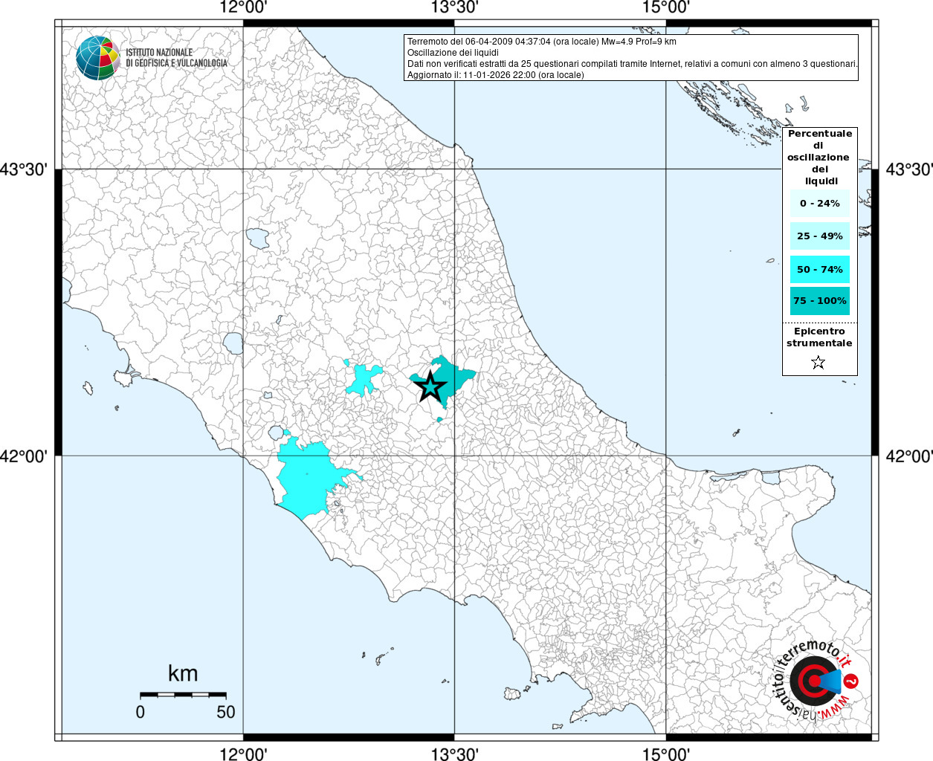Click the 'km' scale label
This screenshot has height=761, width=933.
(183, 673)
